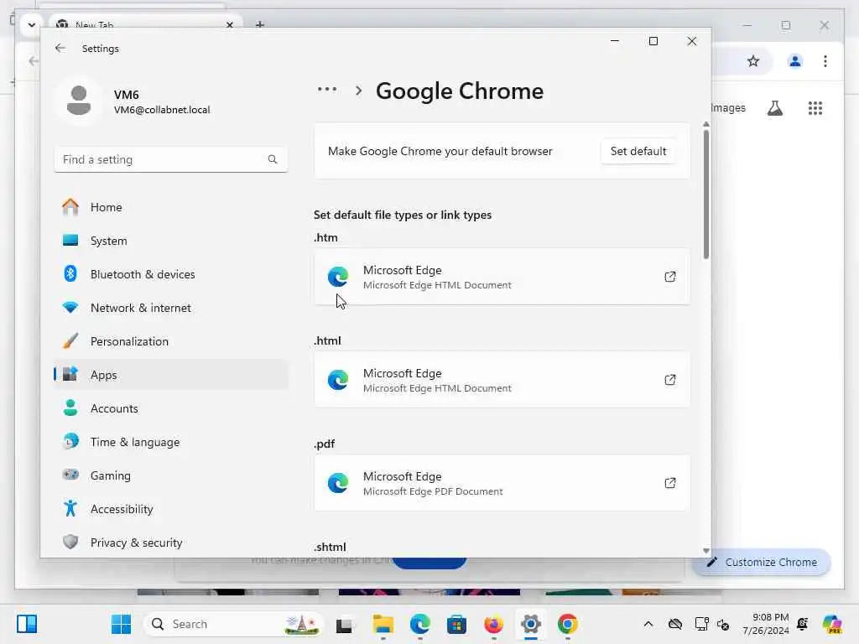The image size is (859, 644).
Task: Maximize the Settings window
Action: 653,41
